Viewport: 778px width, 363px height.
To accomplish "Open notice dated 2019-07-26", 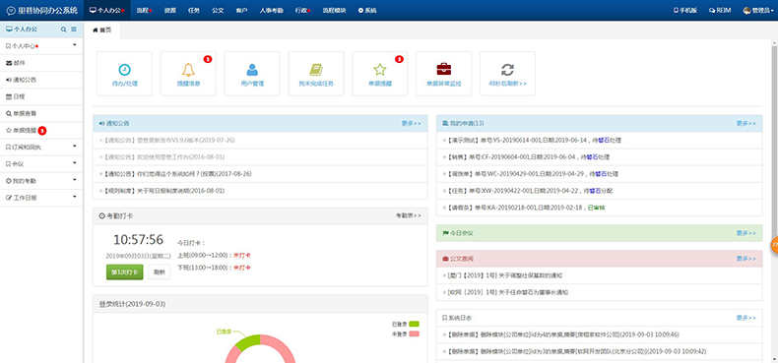I will [168, 141].
